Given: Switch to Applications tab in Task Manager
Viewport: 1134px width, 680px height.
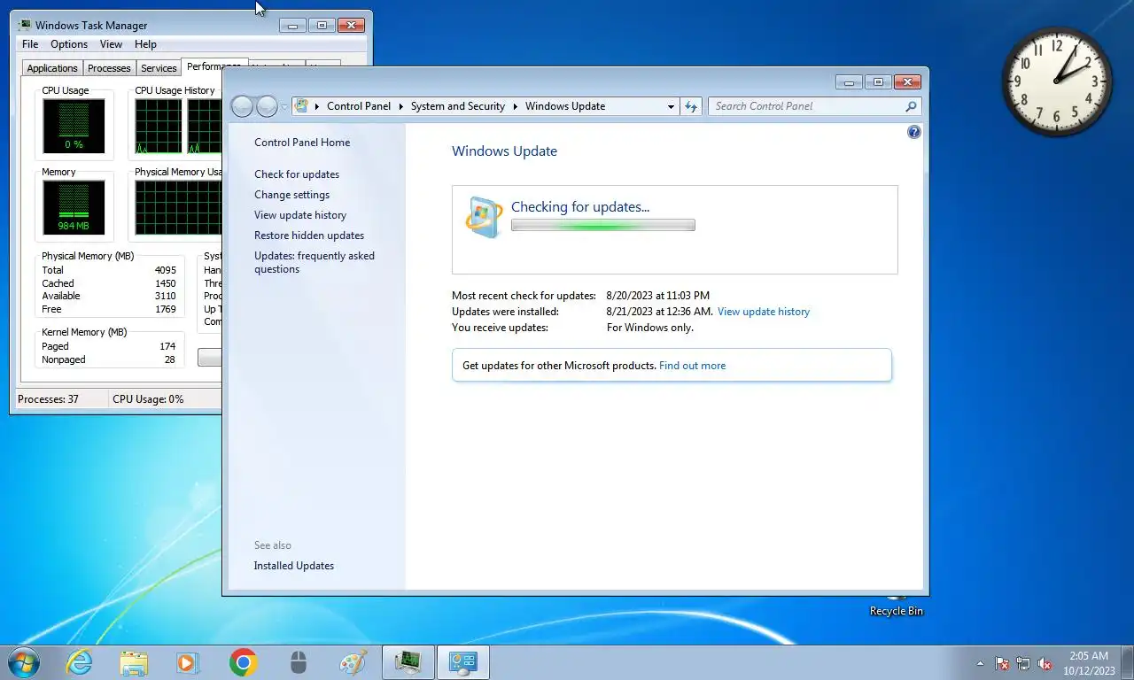Looking at the screenshot, I should click(52, 68).
